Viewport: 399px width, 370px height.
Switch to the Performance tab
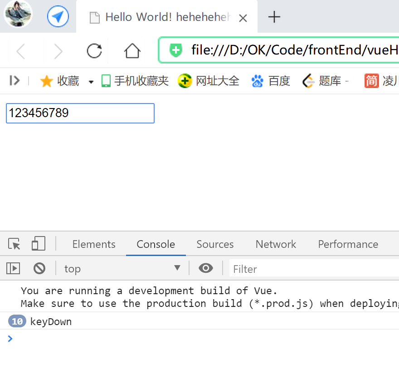pyautogui.click(x=348, y=244)
